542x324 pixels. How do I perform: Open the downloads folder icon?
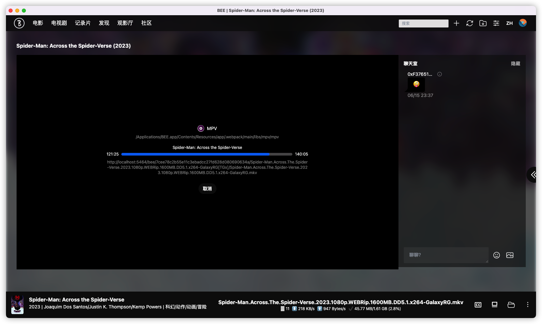483,23
